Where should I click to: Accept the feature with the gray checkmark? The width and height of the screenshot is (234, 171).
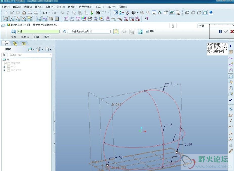tap(226, 31)
